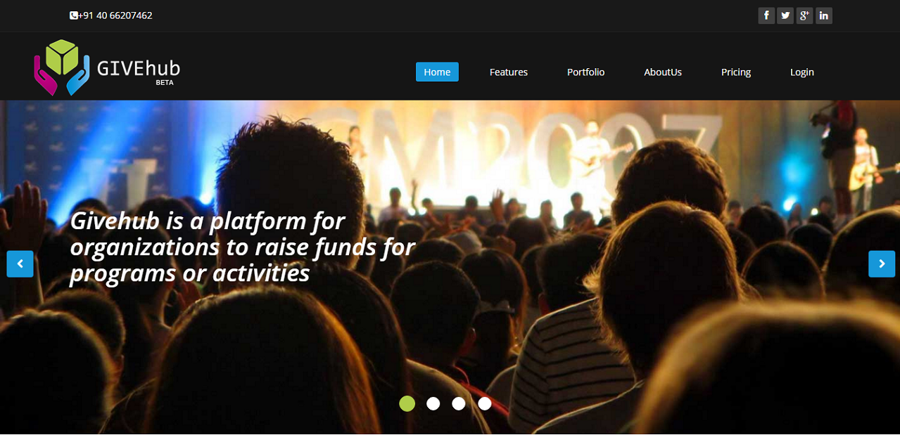Go to previous slide with left arrow
Viewport: 900px width, 435px height.
coord(20,264)
